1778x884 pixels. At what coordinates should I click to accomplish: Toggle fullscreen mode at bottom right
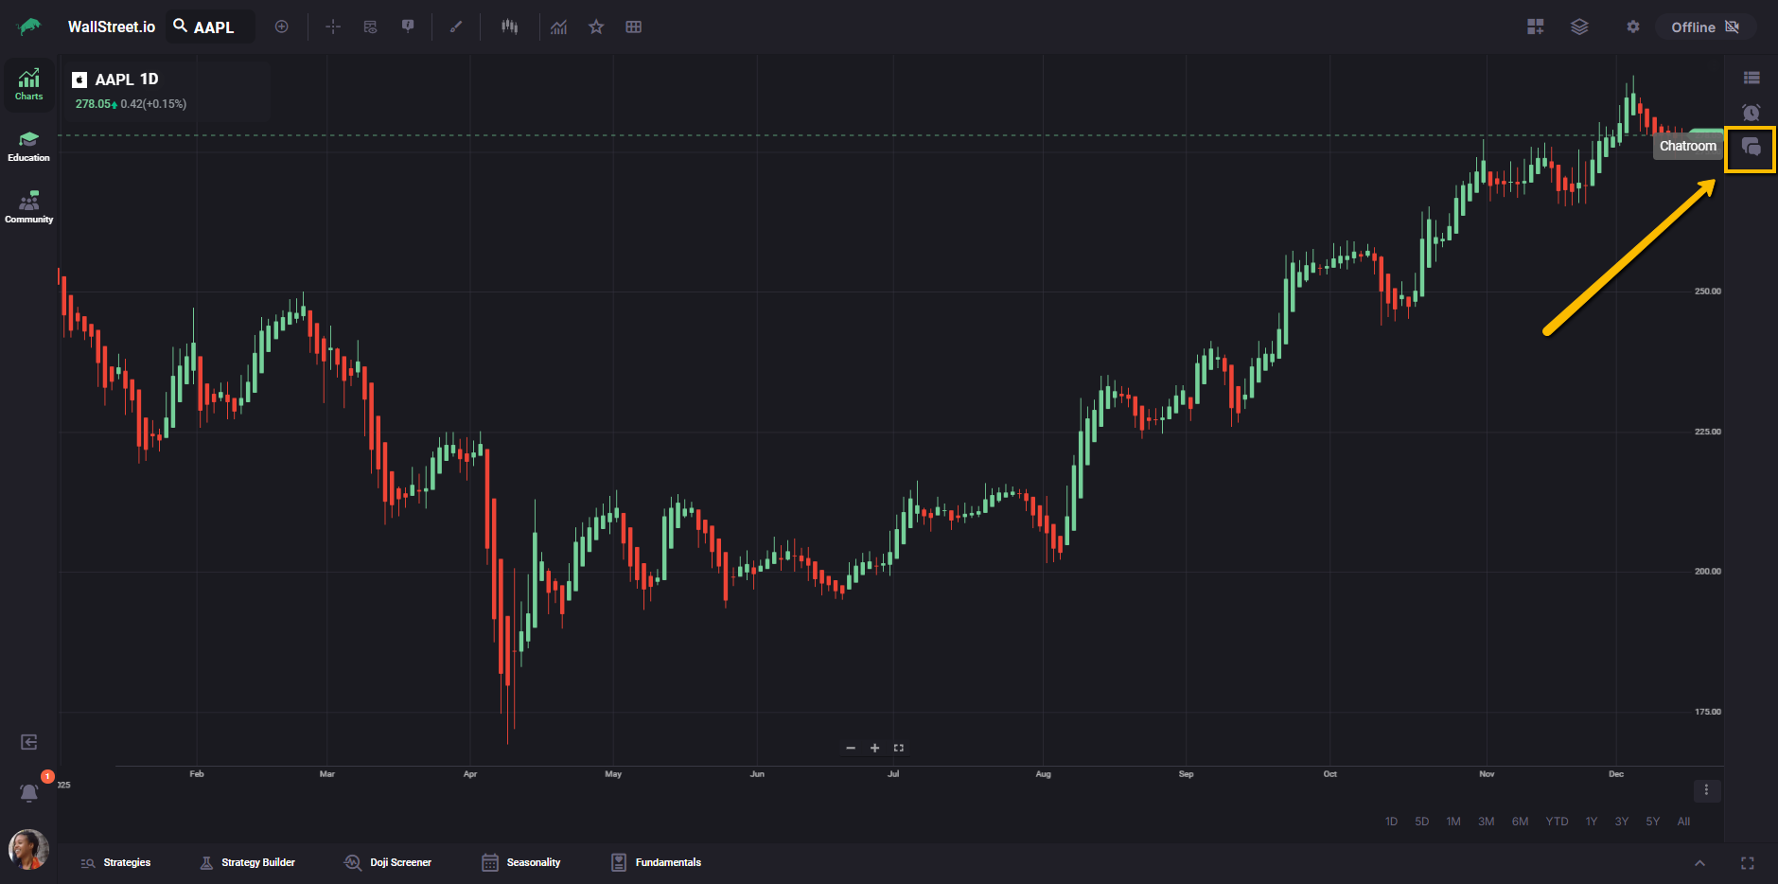[1747, 862]
